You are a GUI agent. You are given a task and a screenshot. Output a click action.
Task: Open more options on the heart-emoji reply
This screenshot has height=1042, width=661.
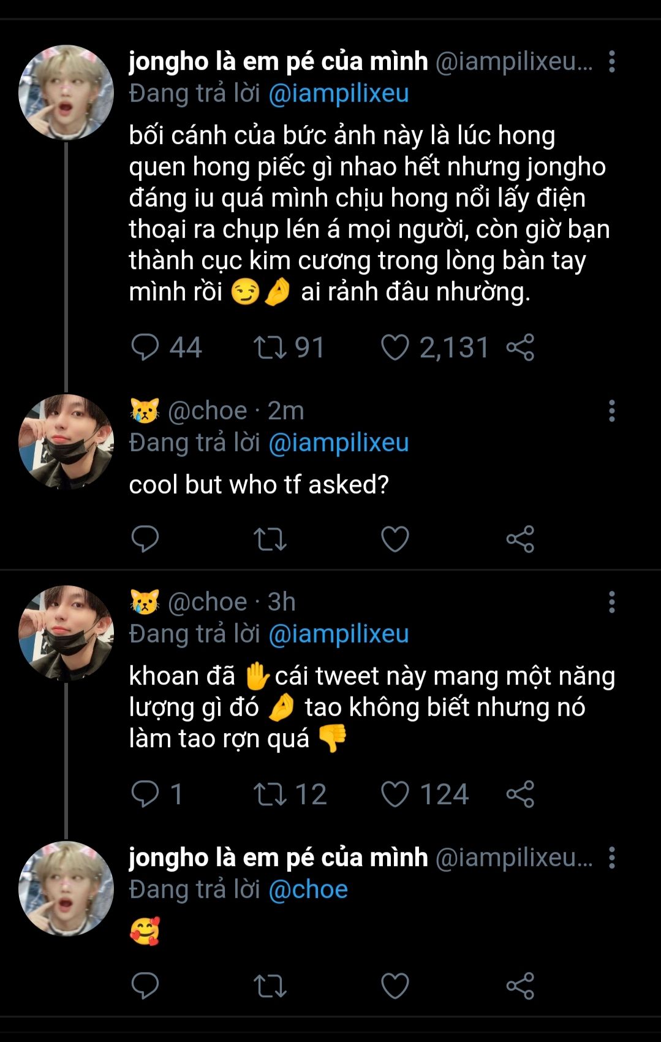click(611, 858)
